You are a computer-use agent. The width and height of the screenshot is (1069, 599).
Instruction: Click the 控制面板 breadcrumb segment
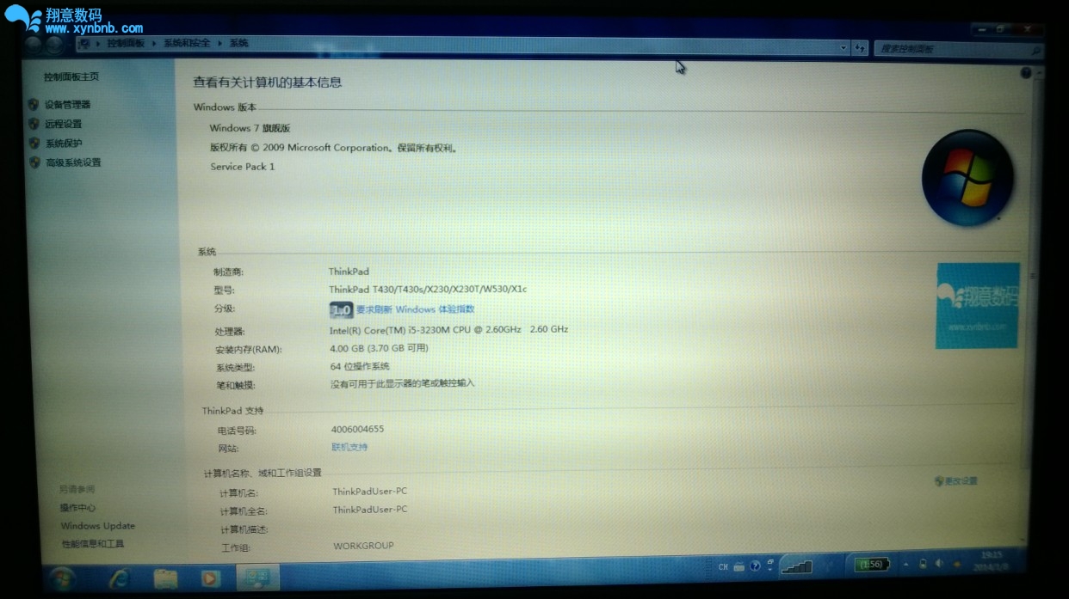126,43
